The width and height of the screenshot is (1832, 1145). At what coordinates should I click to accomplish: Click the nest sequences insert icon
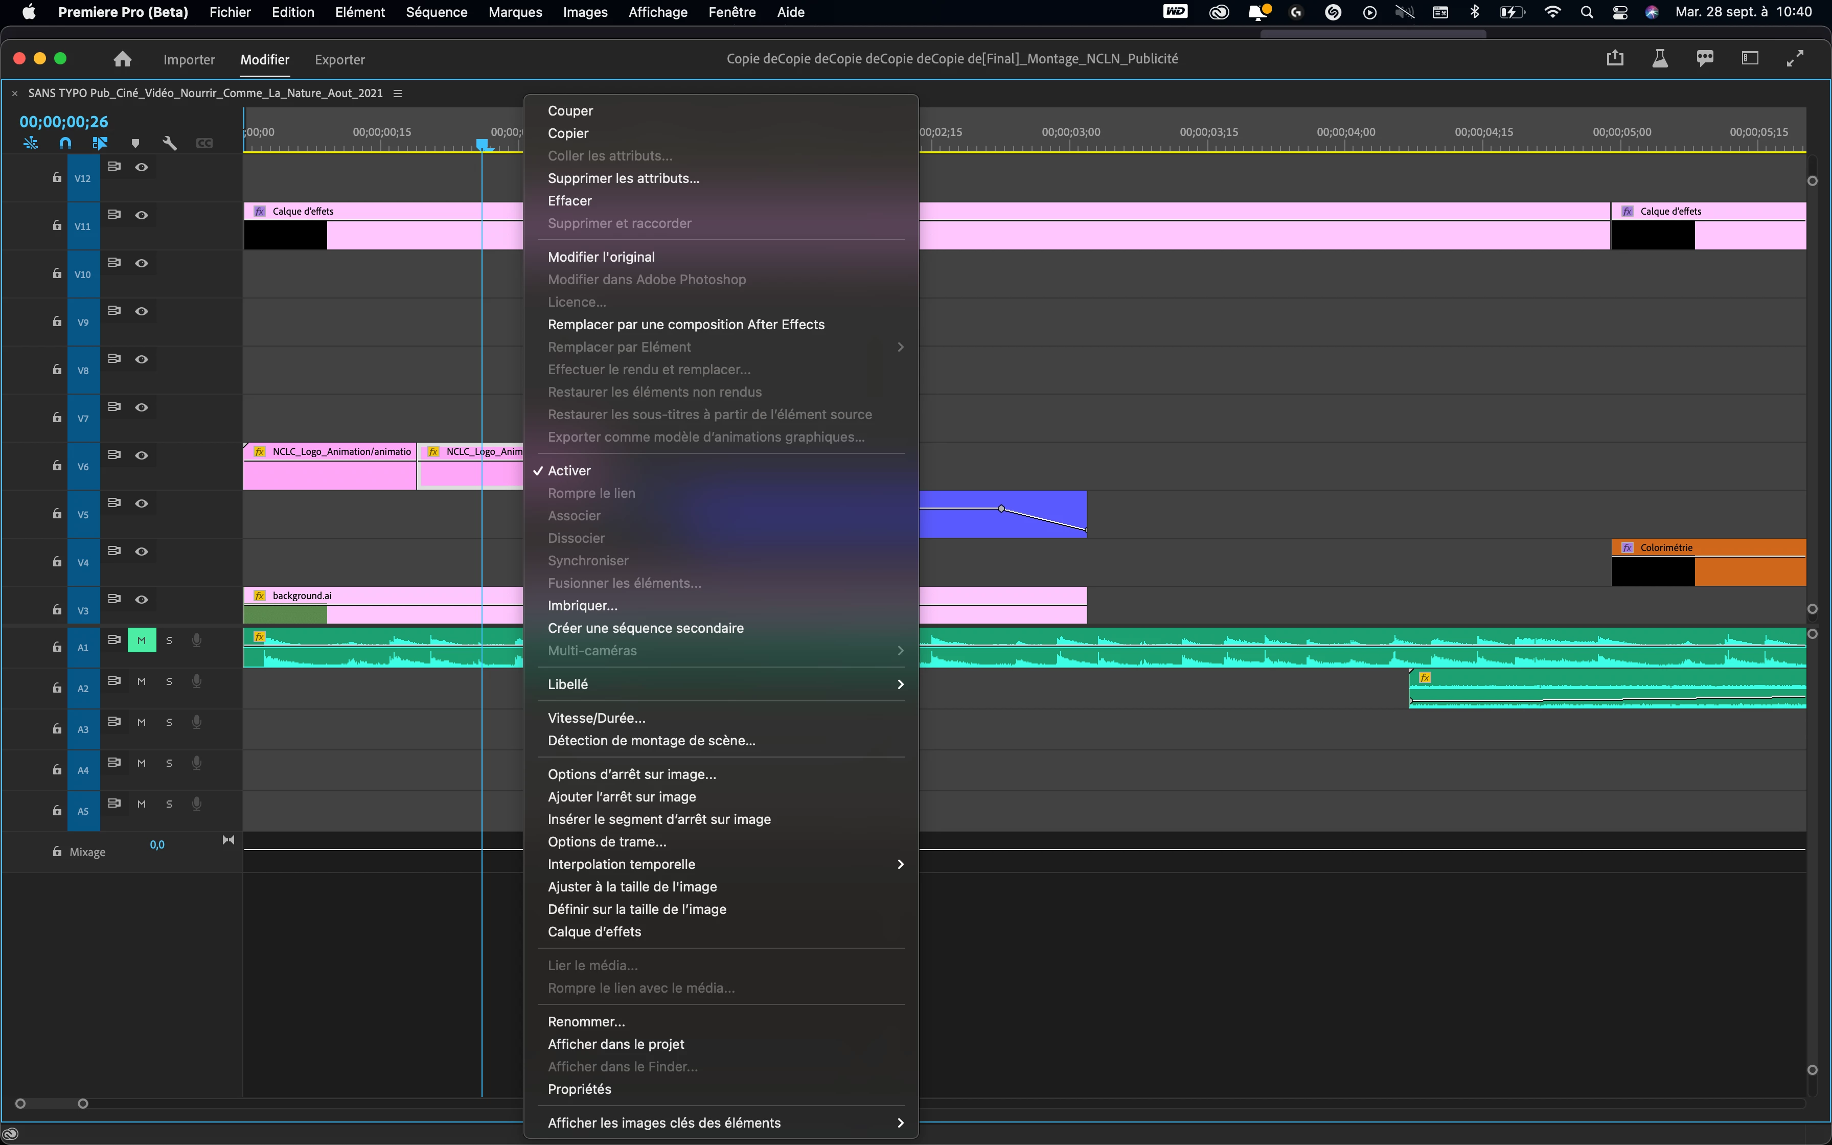[30, 143]
